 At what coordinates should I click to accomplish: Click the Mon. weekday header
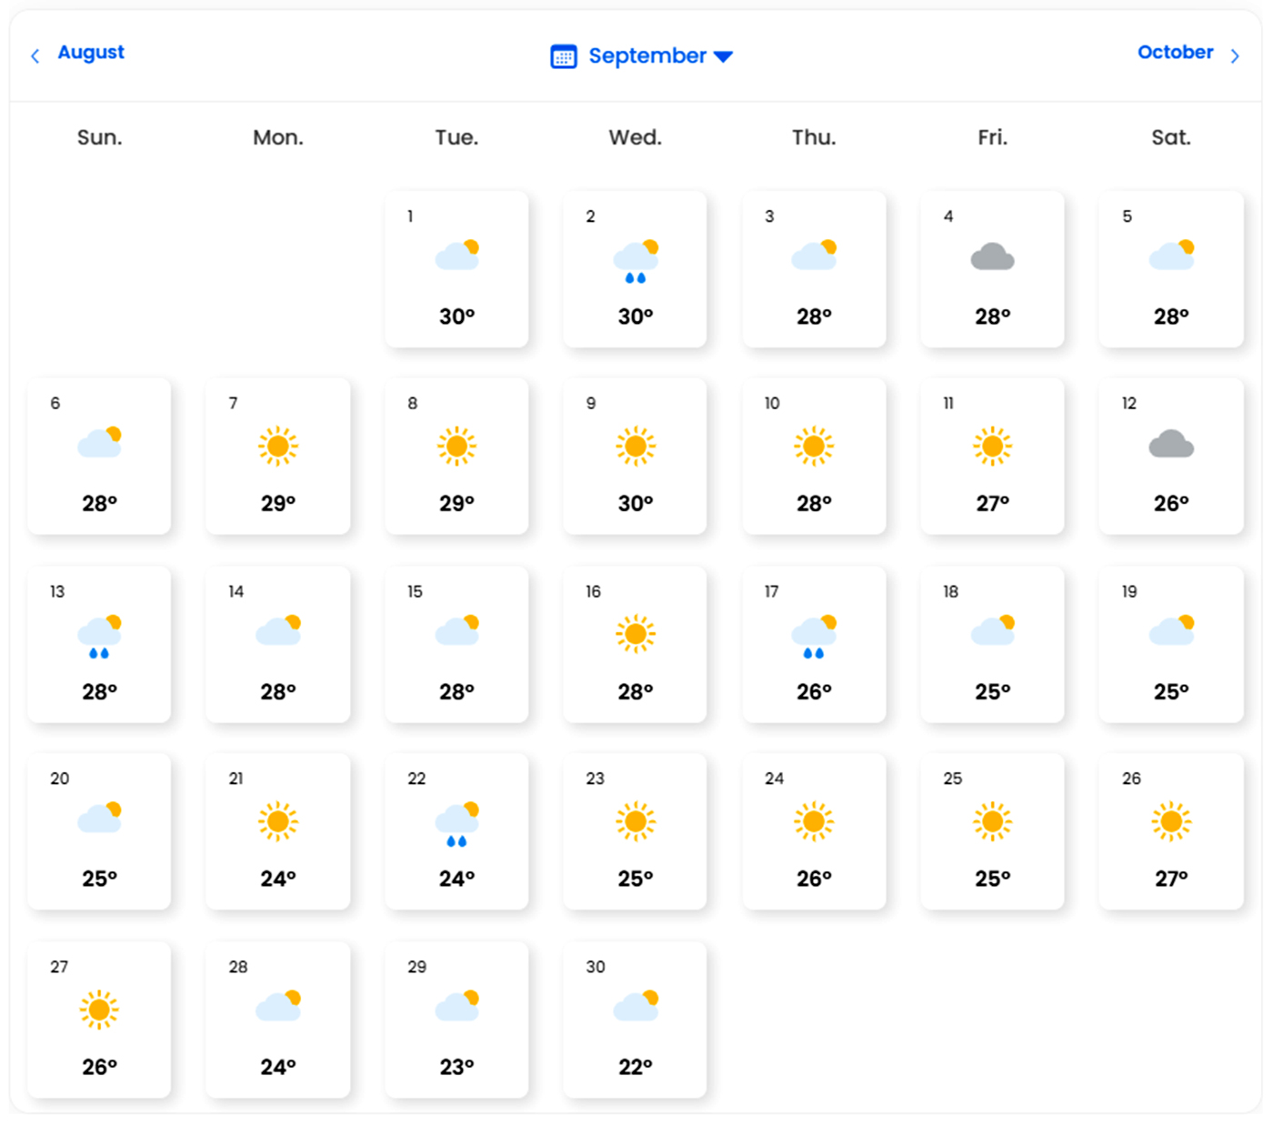tap(278, 137)
